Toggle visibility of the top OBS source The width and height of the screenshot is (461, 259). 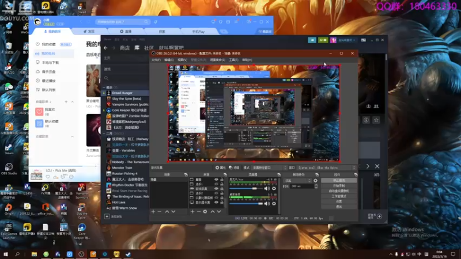(217, 180)
